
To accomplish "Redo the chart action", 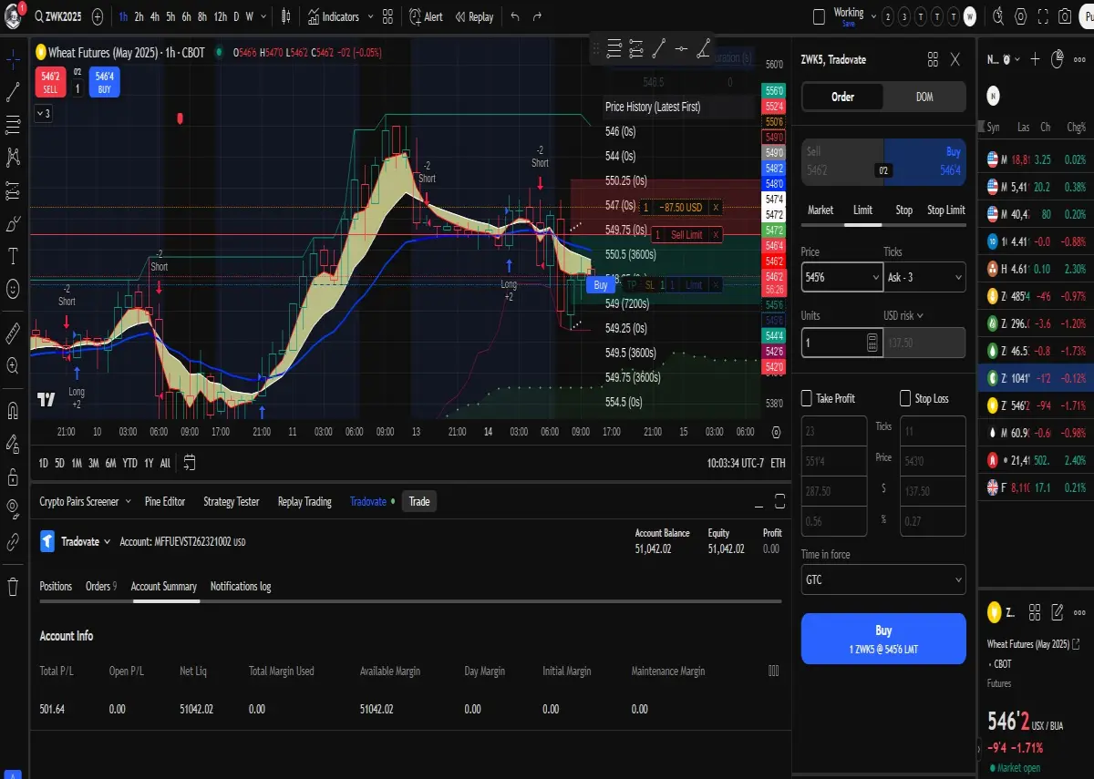I will (537, 16).
